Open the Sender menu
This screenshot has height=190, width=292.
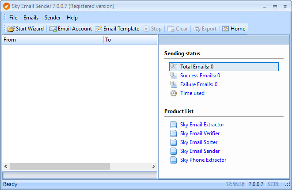[x=53, y=18]
